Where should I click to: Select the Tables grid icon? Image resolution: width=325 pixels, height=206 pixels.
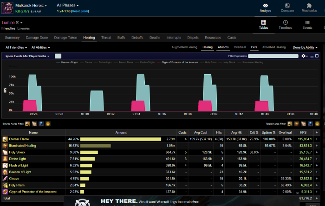pos(264,22)
